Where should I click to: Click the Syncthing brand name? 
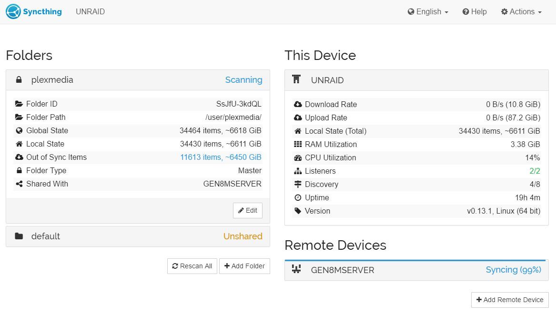[42, 12]
